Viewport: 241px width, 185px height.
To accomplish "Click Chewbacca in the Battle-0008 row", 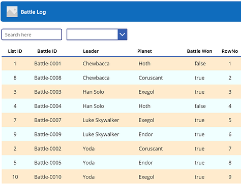I will pyautogui.click(x=96, y=78).
